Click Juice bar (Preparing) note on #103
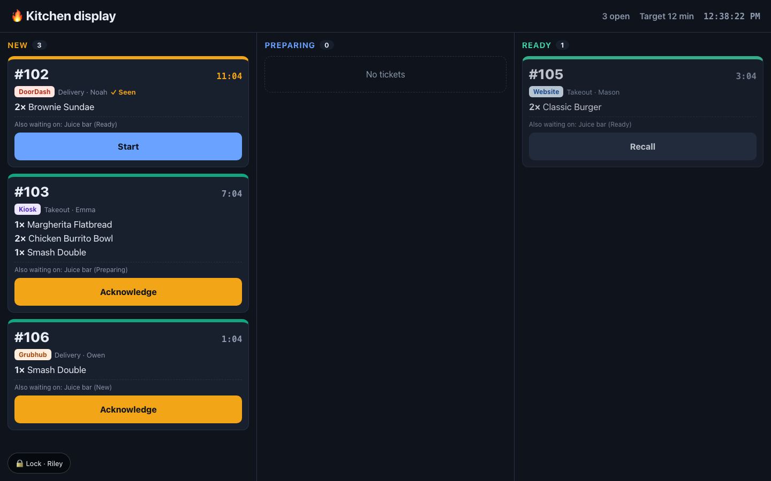The height and width of the screenshot is (481, 771). click(x=96, y=270)
